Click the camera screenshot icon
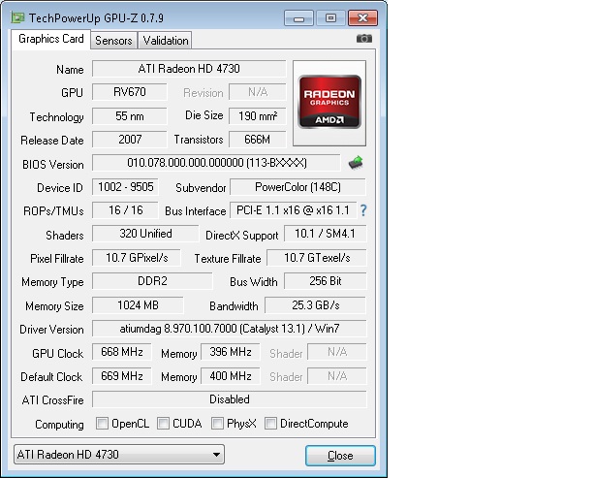 364,39
